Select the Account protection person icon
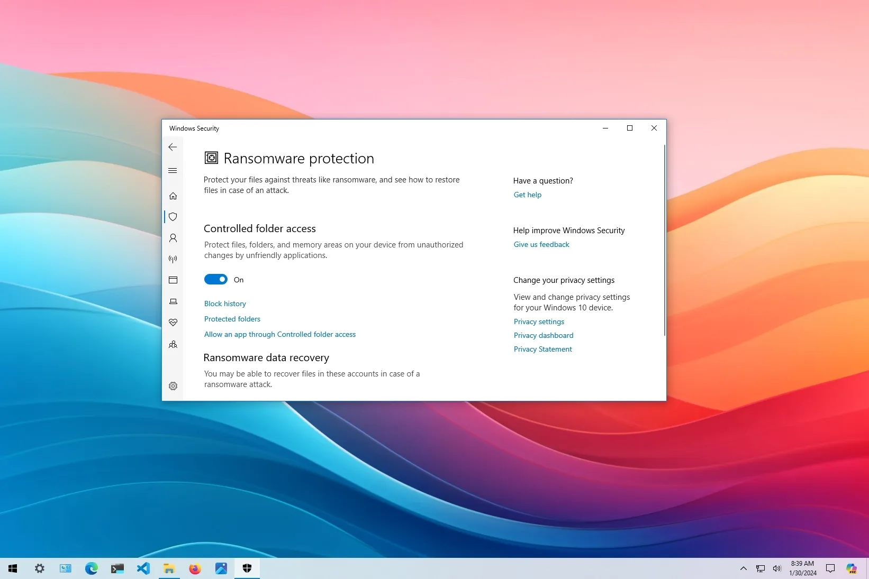Image resolution: width=869 pixels, height=579 pixels. click(x=173, y=238)
